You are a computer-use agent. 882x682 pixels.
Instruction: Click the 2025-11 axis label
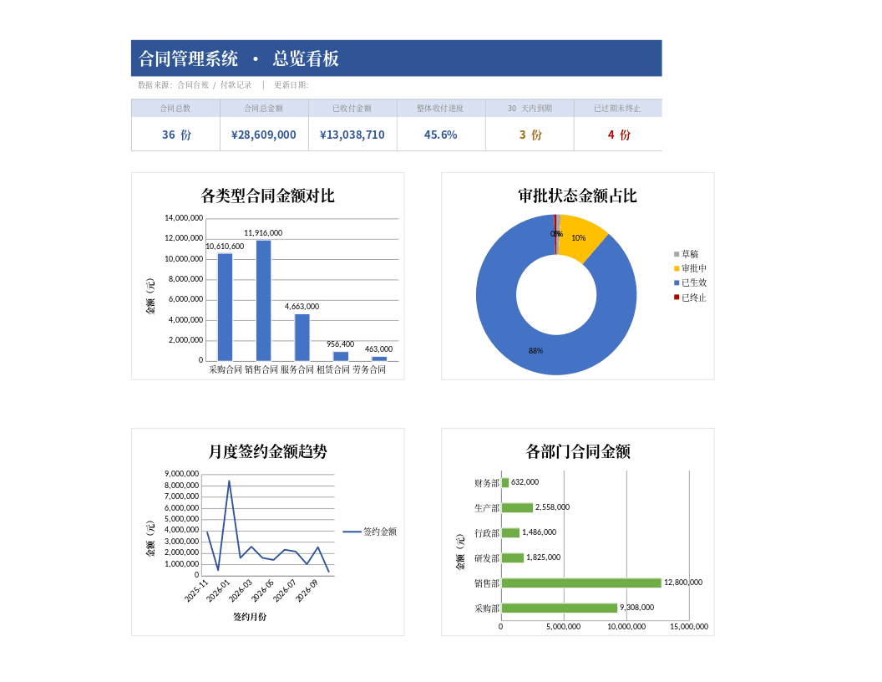[196, 591]
